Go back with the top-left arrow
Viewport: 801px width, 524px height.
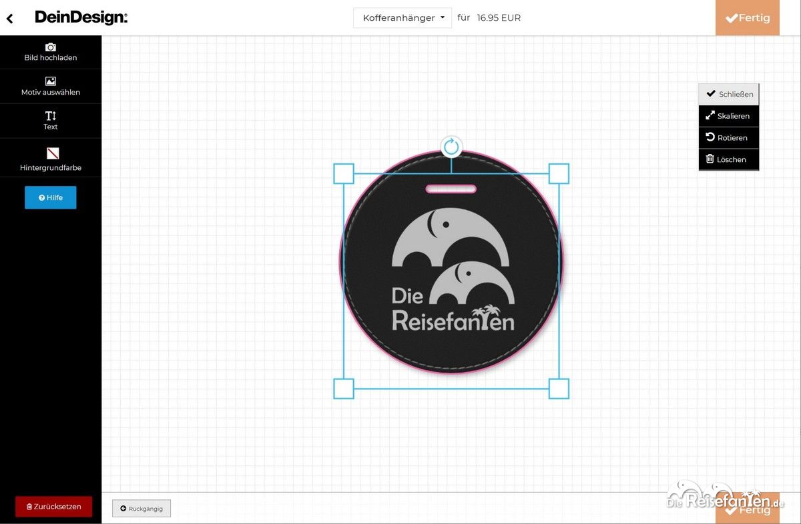9,19
